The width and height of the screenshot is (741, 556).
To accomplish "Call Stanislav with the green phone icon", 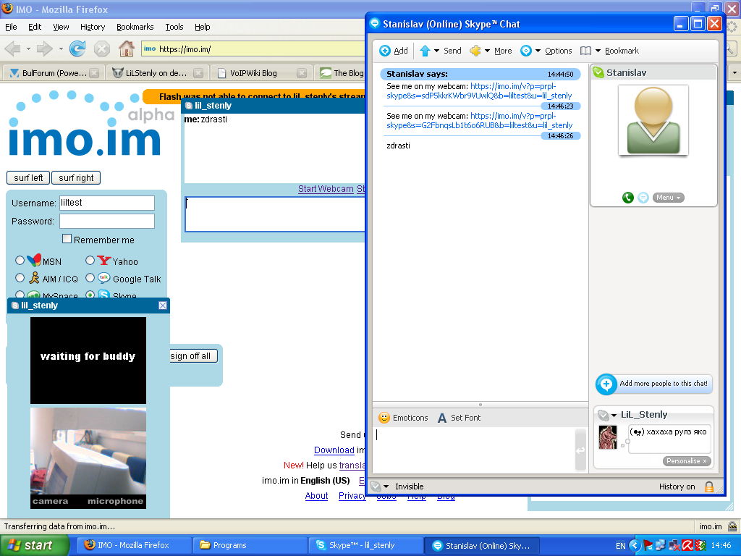I will (x=627, y=198).
